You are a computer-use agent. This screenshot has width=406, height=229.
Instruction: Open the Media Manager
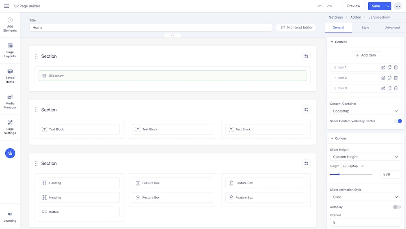point(10,102)
